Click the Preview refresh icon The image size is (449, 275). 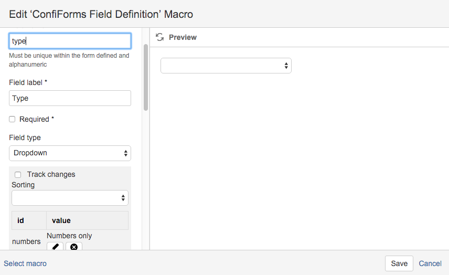click(159, 37)
